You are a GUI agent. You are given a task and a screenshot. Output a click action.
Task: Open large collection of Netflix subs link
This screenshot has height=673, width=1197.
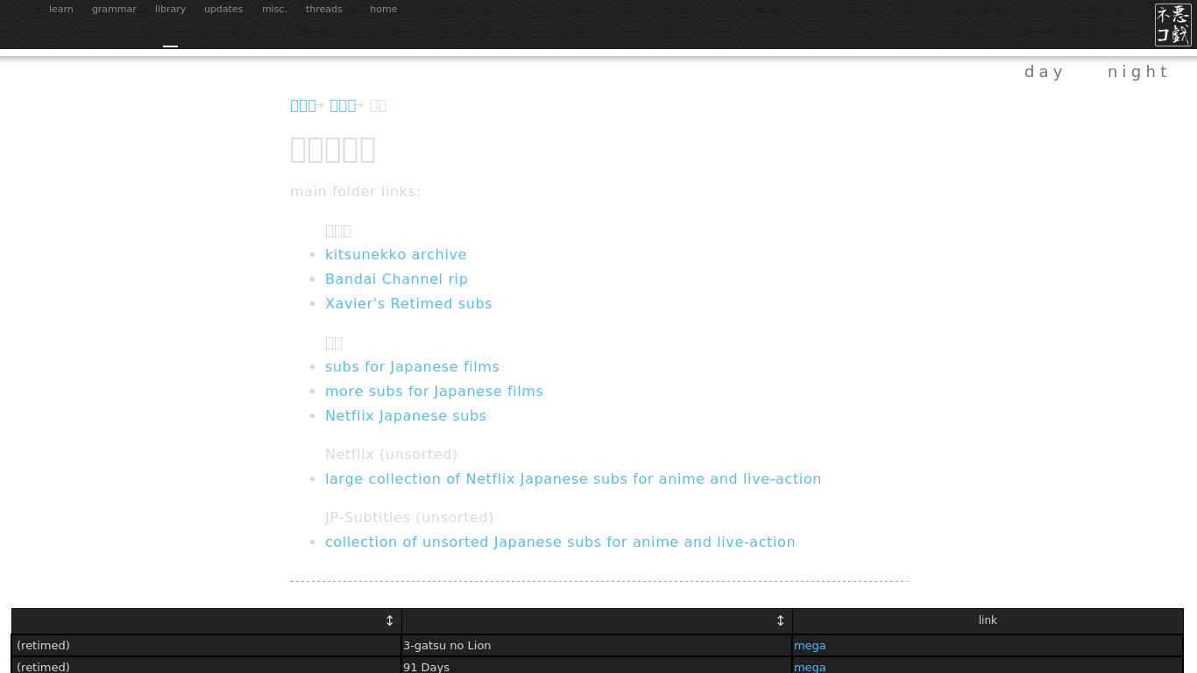[572, 478]
